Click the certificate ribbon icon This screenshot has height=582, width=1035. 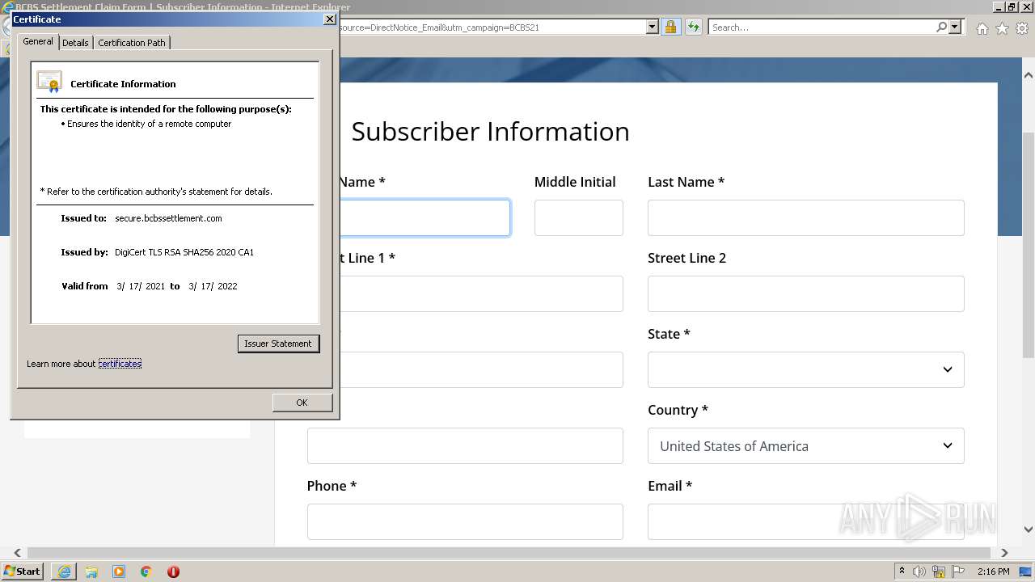click(49, 82)
